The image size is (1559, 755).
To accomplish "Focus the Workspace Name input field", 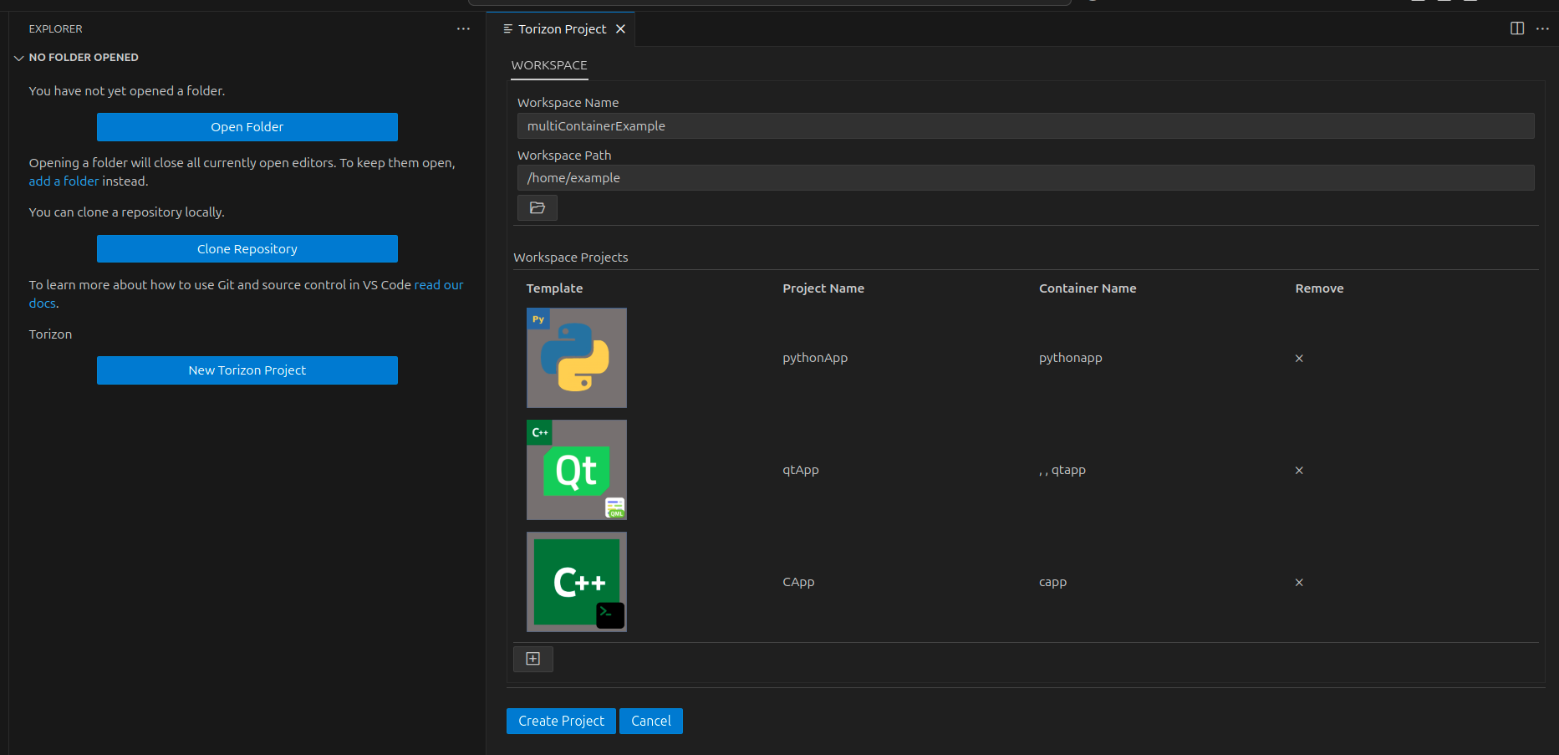I will [x=1025, y=126].
